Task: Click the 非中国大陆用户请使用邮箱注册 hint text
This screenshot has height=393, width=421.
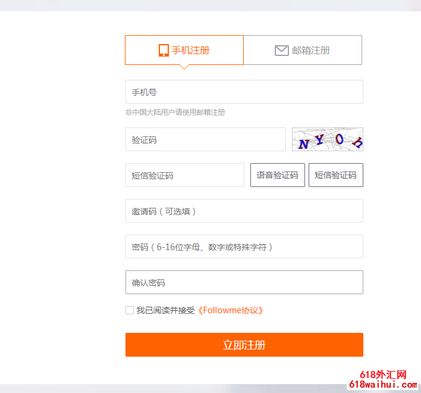Action: [x=175, y=113]
